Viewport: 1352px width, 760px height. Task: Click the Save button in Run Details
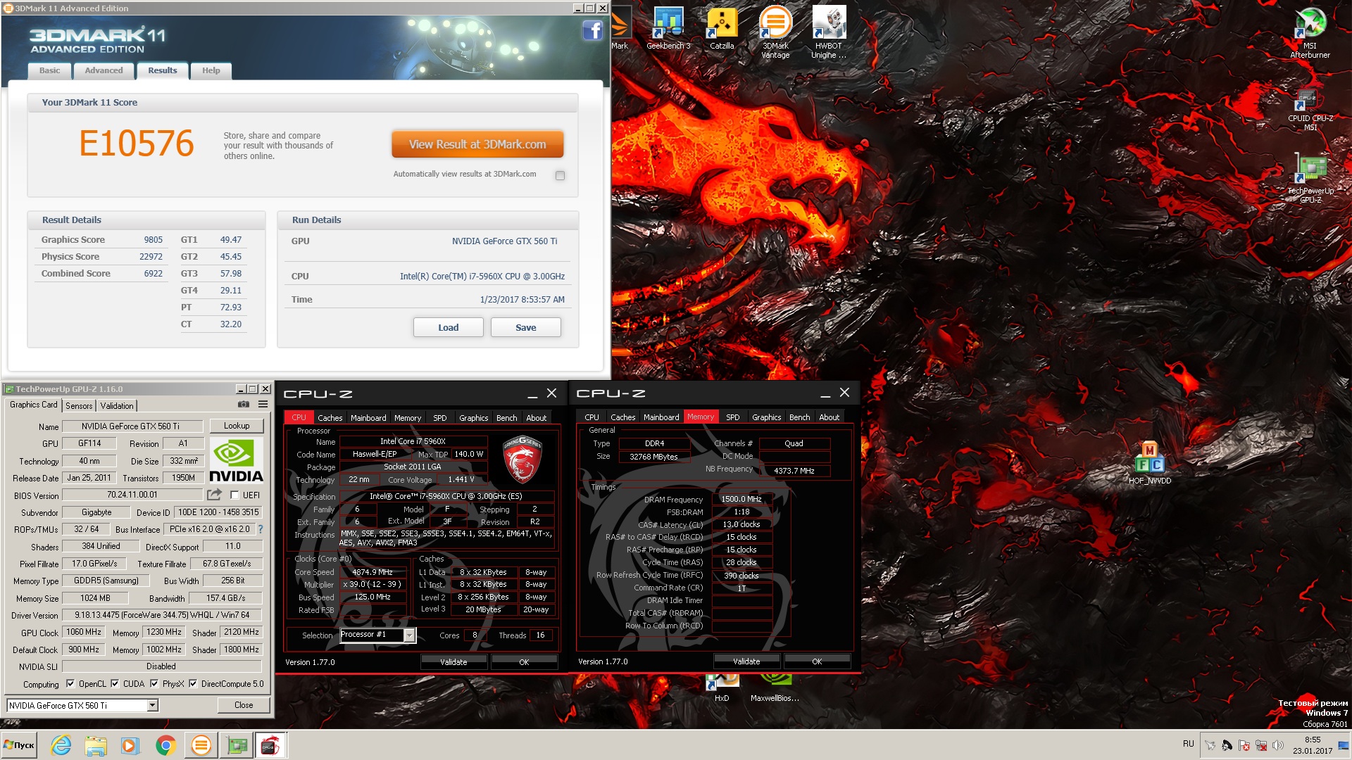click(x=525, y=327)
